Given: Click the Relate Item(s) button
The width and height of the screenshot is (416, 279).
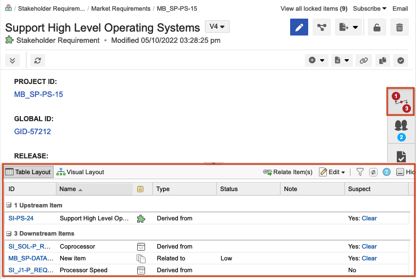Looking at the screenshot, I should 288,172.
